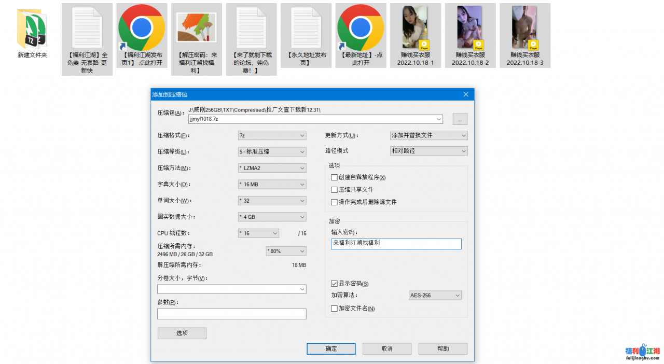Enable 加密文件名 checkbox
664x364 pixels.
pos(334,309)
